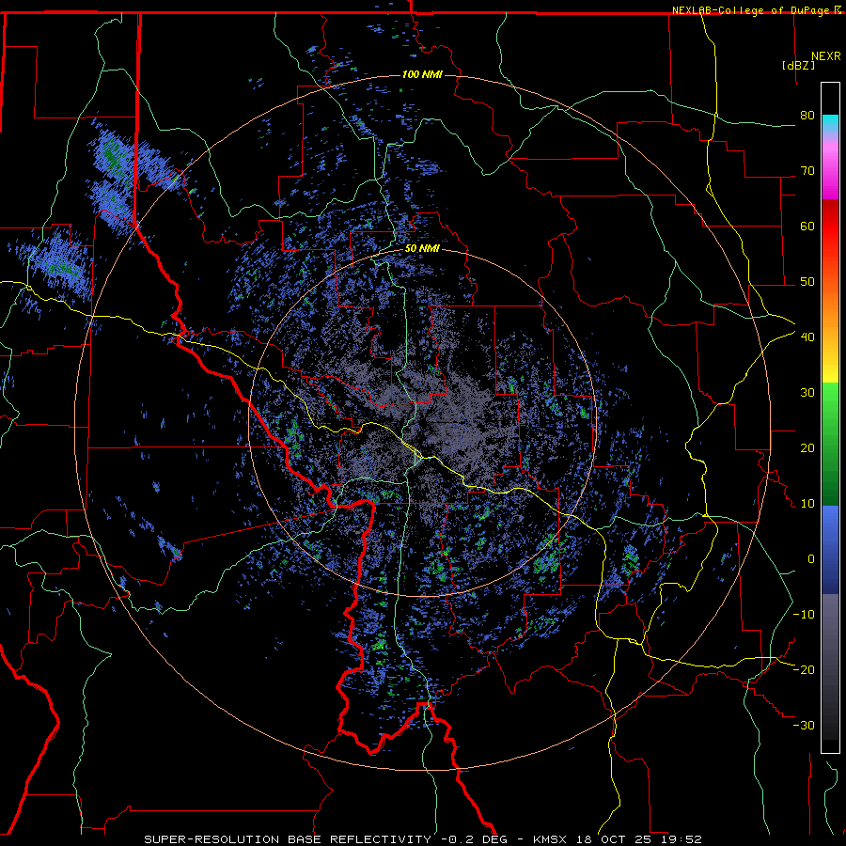Screen dimensions: 846x846
Task: Click the [dBZ] units label
Action: tap(798, 65)
